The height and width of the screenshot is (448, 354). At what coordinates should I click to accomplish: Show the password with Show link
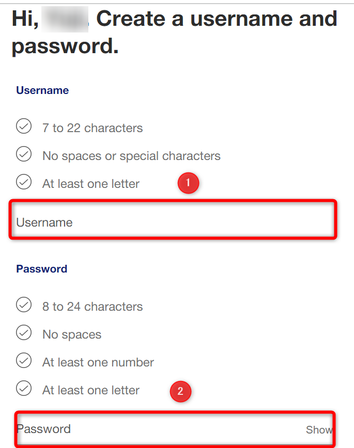tap(319, 430)
